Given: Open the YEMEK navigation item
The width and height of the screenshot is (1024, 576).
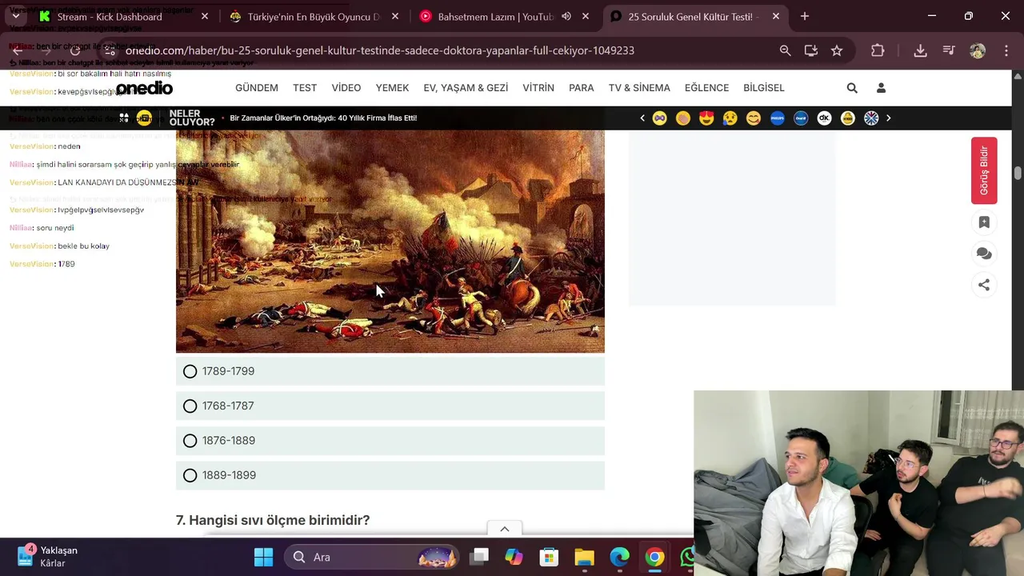Looking at the screenshot, I should 392,88.
